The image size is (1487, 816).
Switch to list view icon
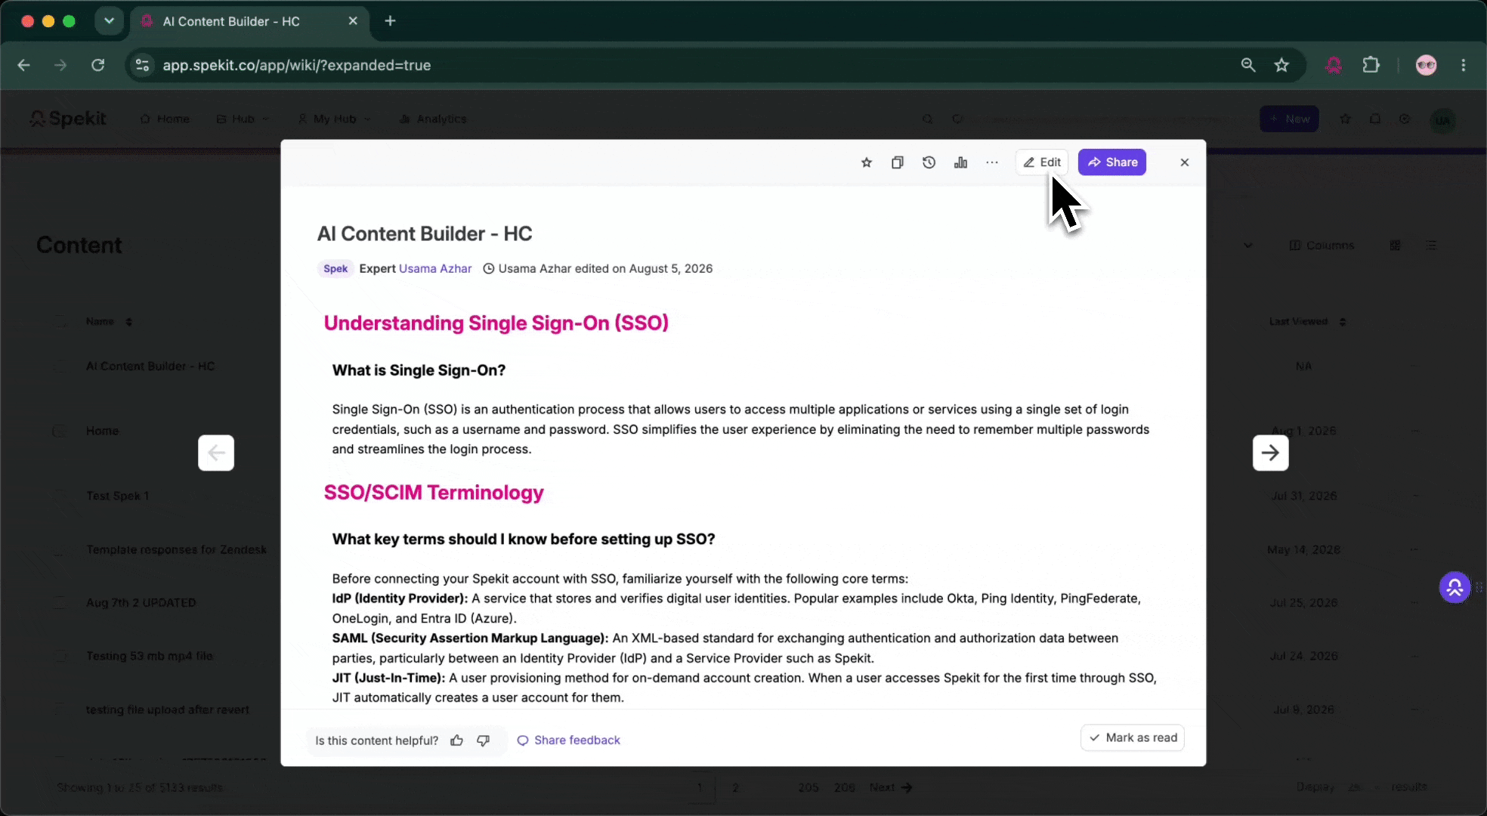[1431, 246]
